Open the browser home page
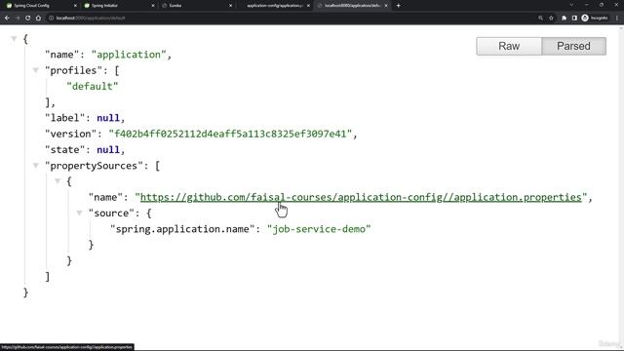Screen dimensions: 624x351 click(x=38, y=18)
